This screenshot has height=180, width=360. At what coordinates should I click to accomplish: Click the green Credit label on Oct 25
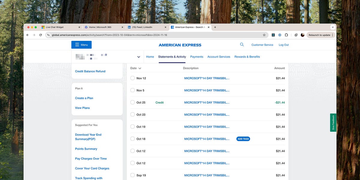point(160,103)
